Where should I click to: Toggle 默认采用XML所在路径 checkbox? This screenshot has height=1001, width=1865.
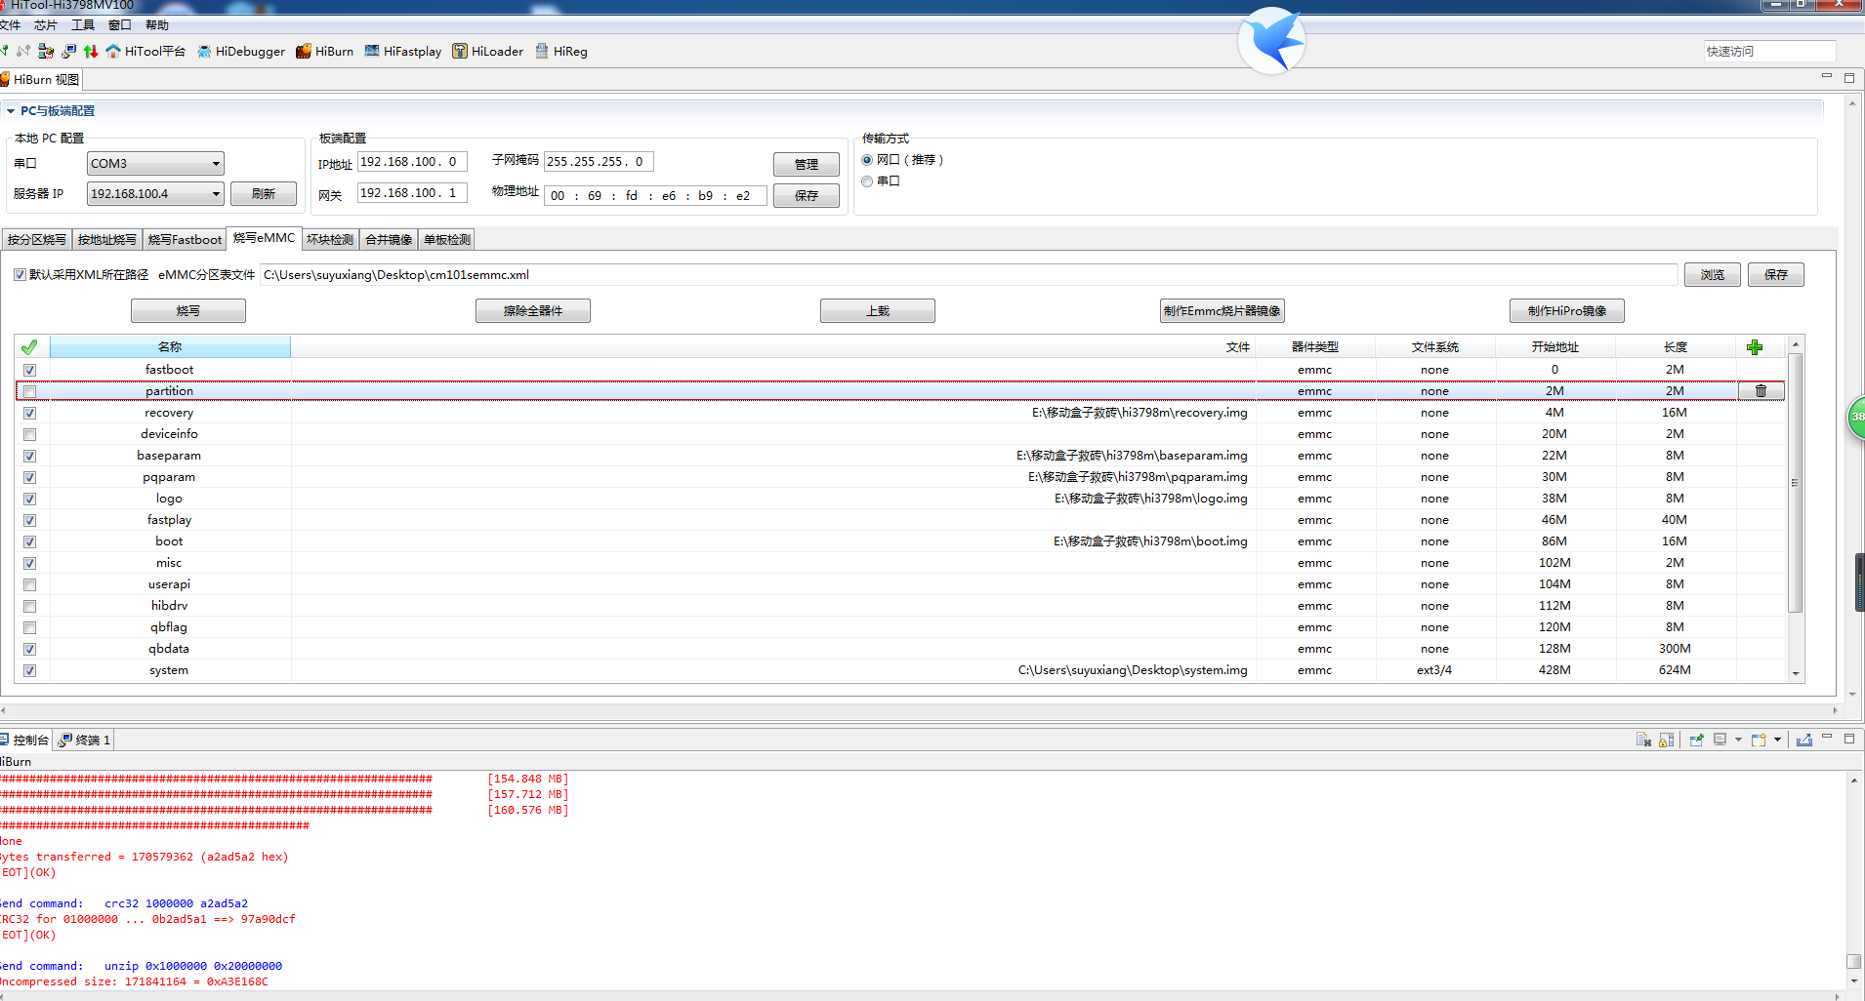20,275
